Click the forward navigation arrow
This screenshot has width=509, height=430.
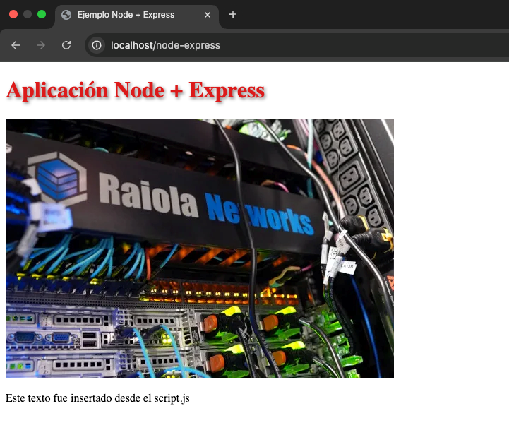click(41, 45)
